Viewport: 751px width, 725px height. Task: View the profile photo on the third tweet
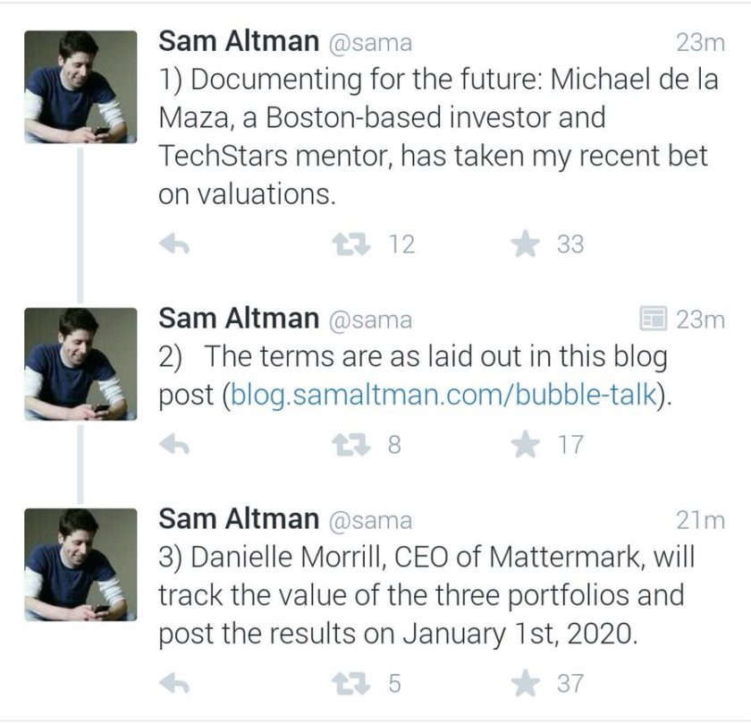[80, 565]
